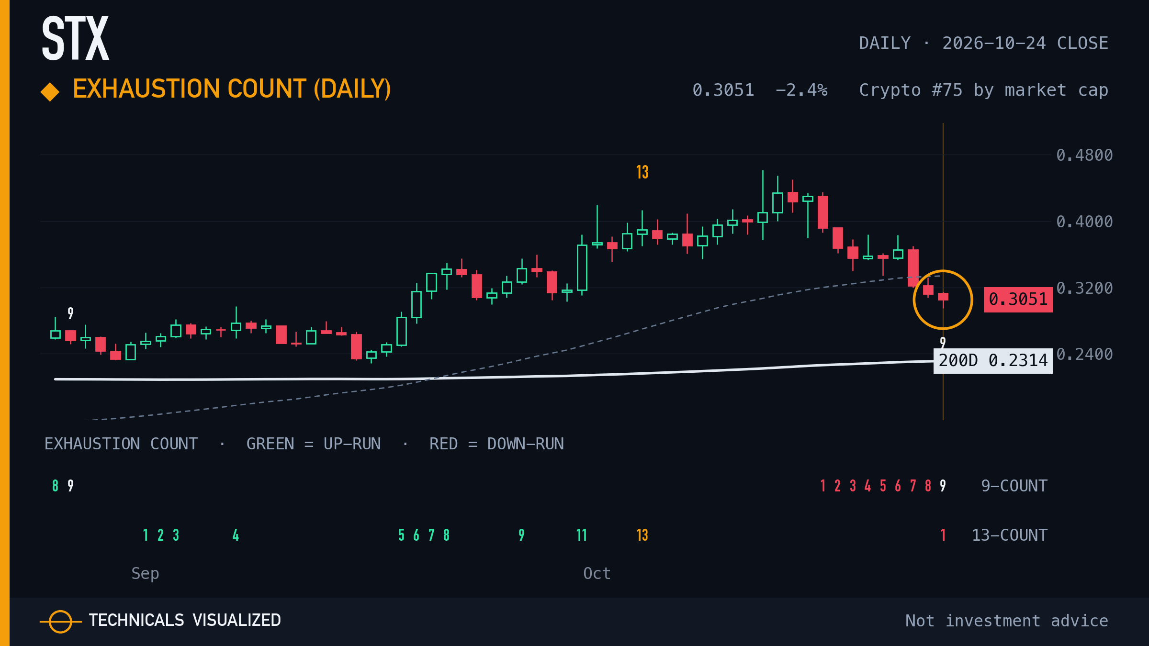This screenshot has width=1149, height=646.
Task: Click the TECHNICALS VISUALIZED brand text
Action: (185, 620)
